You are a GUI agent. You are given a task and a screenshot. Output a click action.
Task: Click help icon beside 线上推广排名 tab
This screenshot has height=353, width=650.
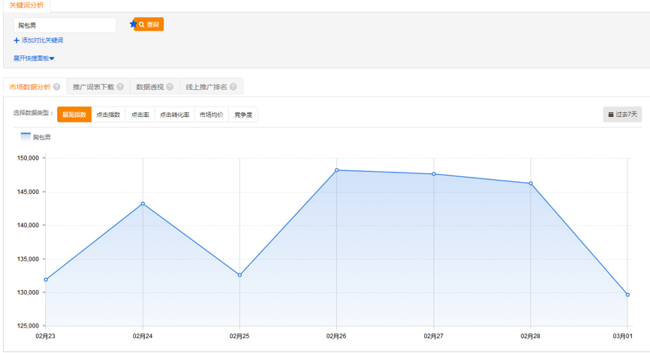click(x=233, y=87)
